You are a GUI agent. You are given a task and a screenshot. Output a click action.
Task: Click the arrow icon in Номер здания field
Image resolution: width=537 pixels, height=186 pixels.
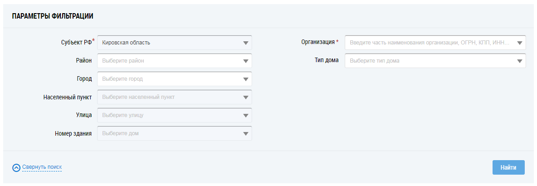(x=245, y=134)
